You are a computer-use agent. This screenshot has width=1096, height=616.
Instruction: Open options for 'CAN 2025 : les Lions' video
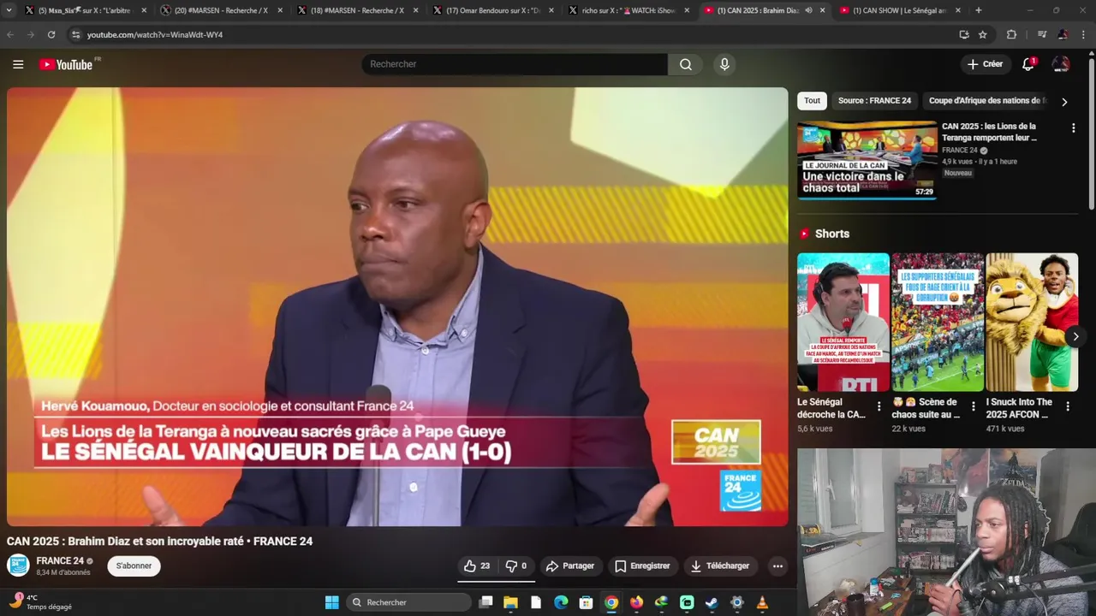[x=1073, y=128]
